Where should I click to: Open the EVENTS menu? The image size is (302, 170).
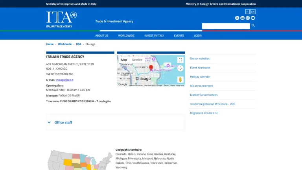coord(179,35)
